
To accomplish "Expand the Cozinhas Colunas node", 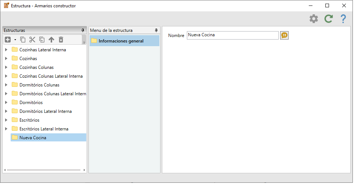I will pyautogui.click(x=6, y=68).
